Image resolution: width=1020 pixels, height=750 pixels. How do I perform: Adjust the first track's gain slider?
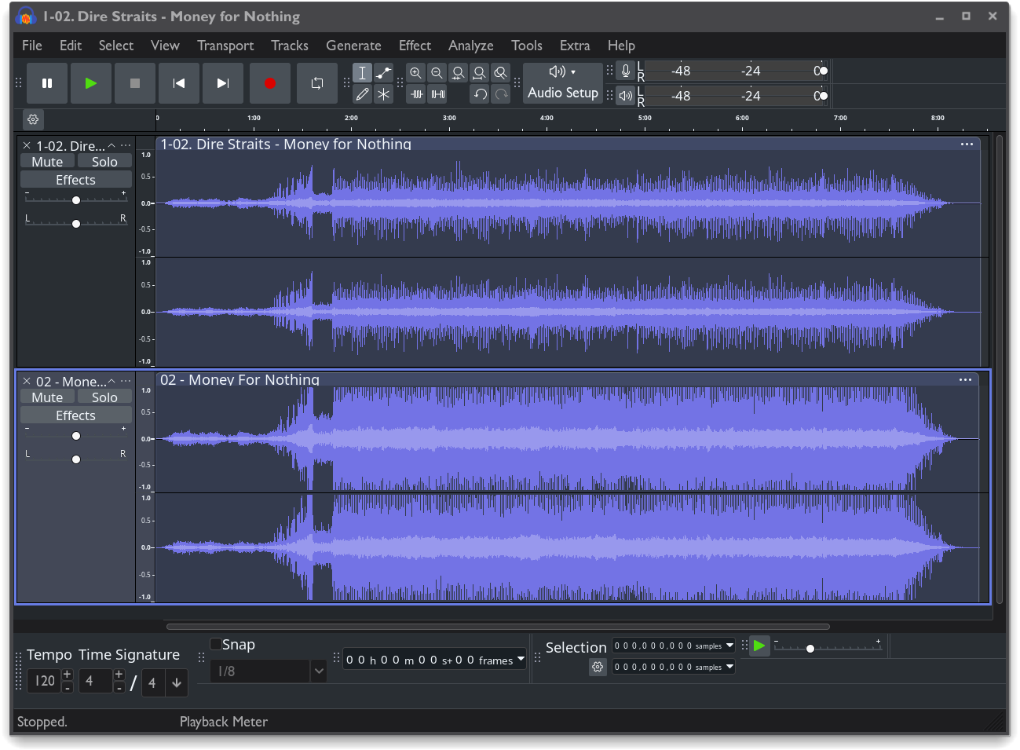(x=76, y=200)
